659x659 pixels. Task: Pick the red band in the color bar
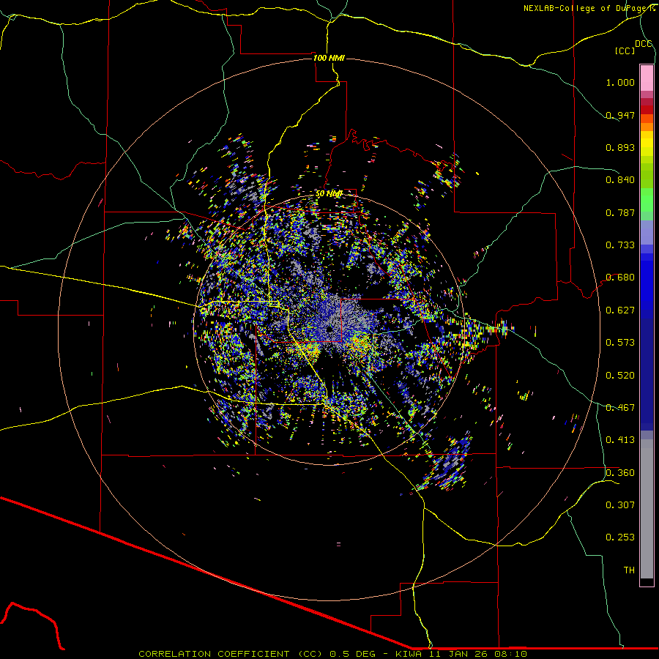pyautogui.click(x=647, y=109)
